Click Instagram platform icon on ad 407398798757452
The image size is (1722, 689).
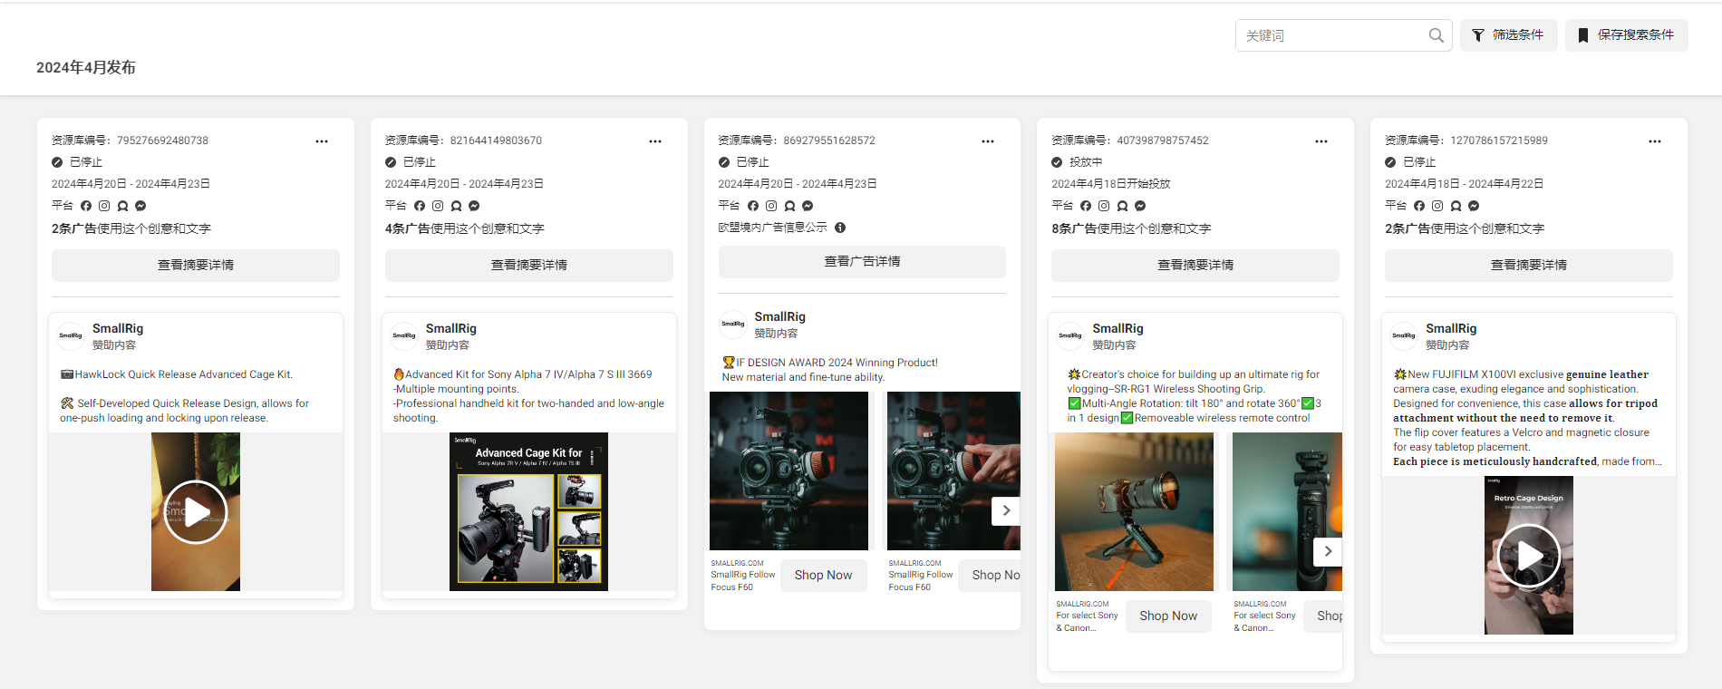1104,206
